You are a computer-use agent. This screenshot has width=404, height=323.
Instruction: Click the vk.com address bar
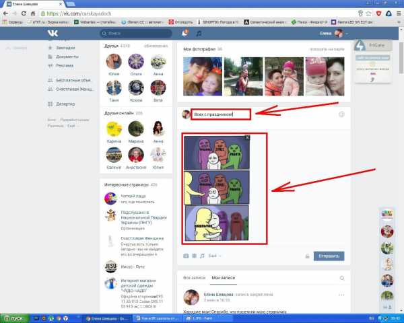click(x=199, y=13)
